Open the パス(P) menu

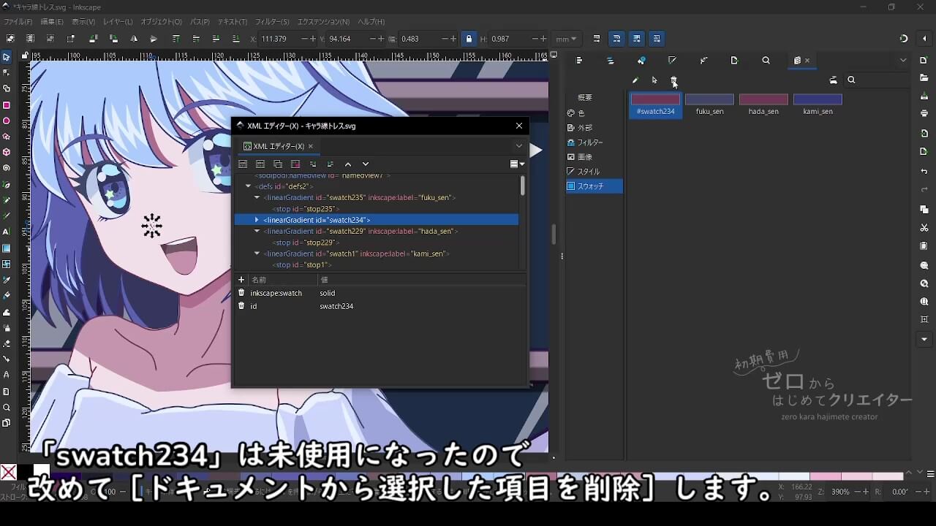200,22
